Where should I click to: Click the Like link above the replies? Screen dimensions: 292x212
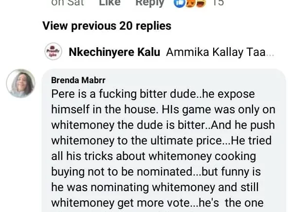pyautogui.click(x=110, y=3)
